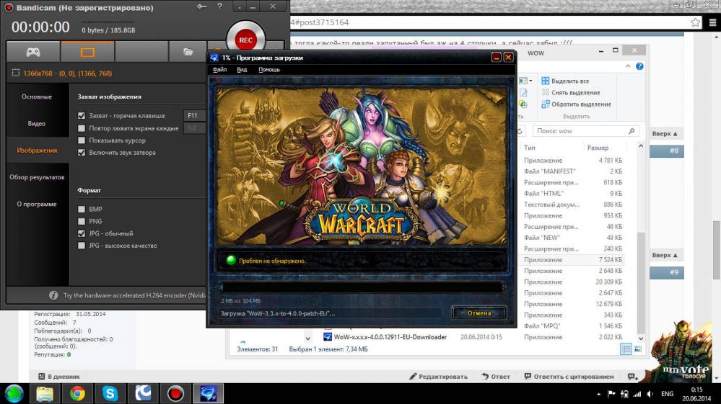Open Bandicam output folder icon
The width and height of the screenshot is (721, 404).
pos(188,52)
